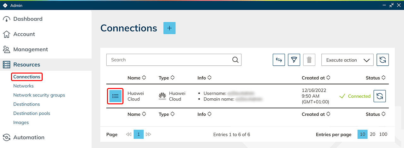This screenshot has width=404, height=148.
Task: Sort the table by Status column
Action: (x=375, y=78)
